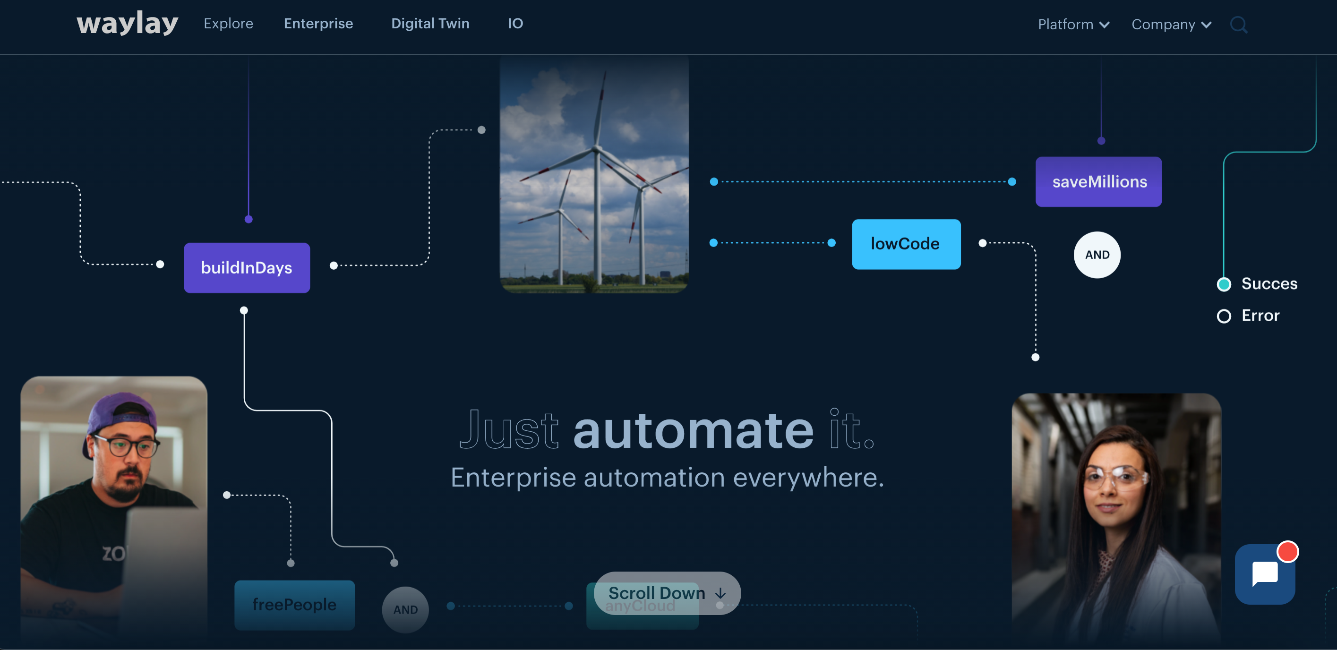Image resolution: width=1337 pixels, height=650 pixels.
Task: Select the saveMillions node
Action: tap(1098, 181)
